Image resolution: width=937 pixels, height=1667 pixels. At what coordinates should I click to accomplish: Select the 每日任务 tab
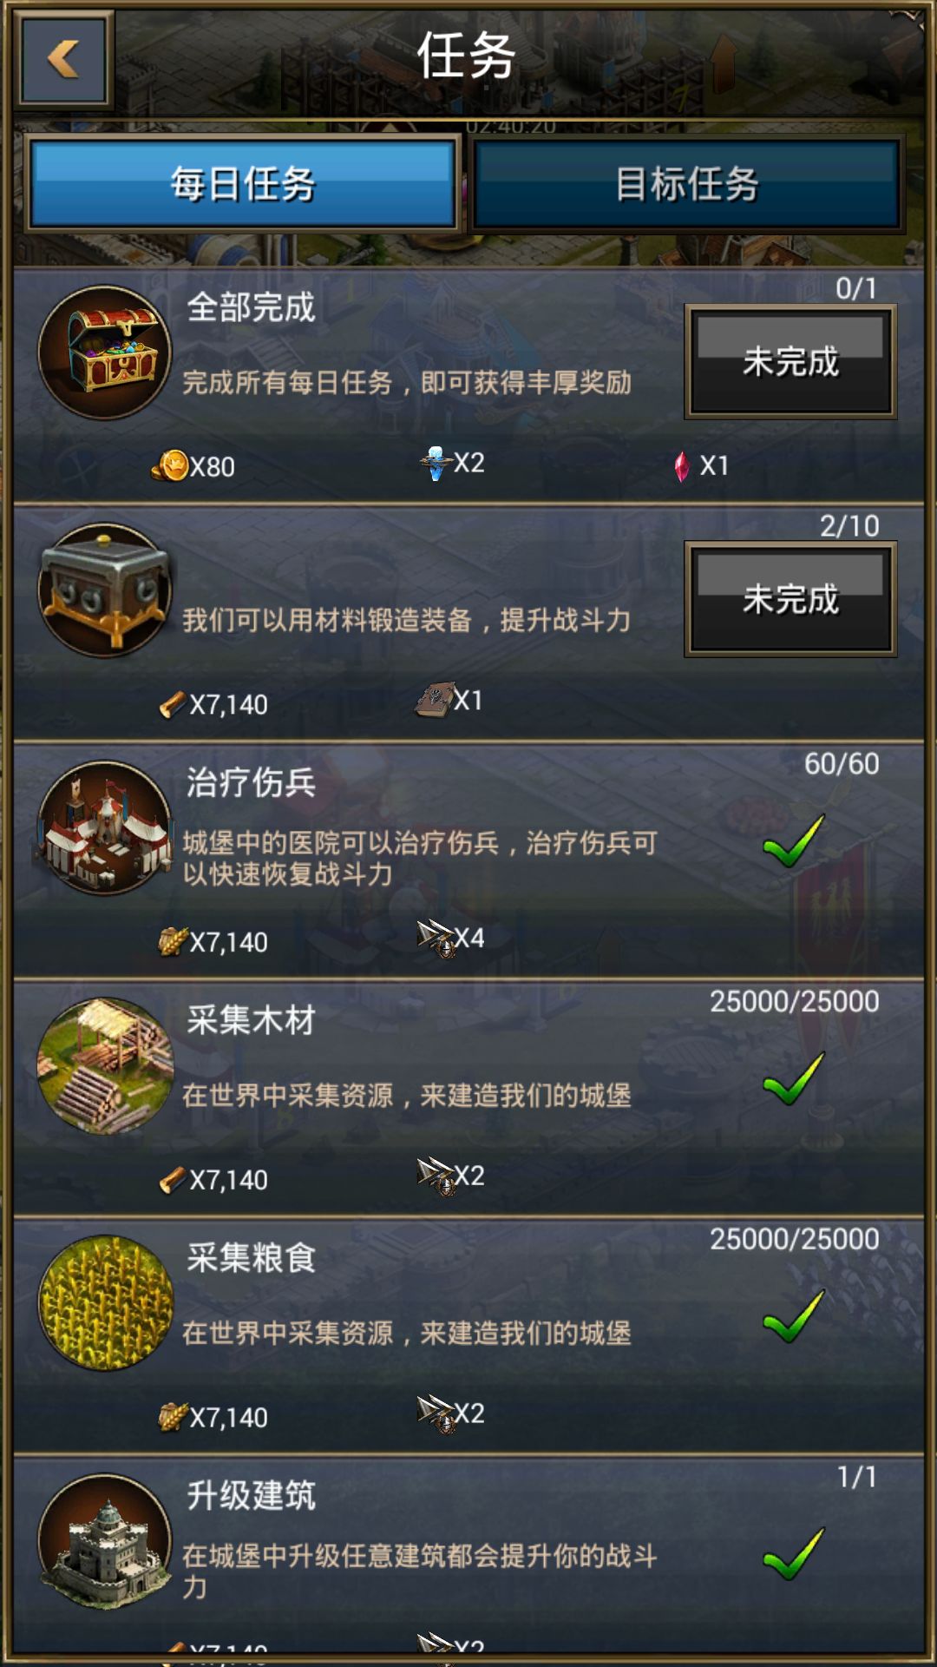[242, 184]
